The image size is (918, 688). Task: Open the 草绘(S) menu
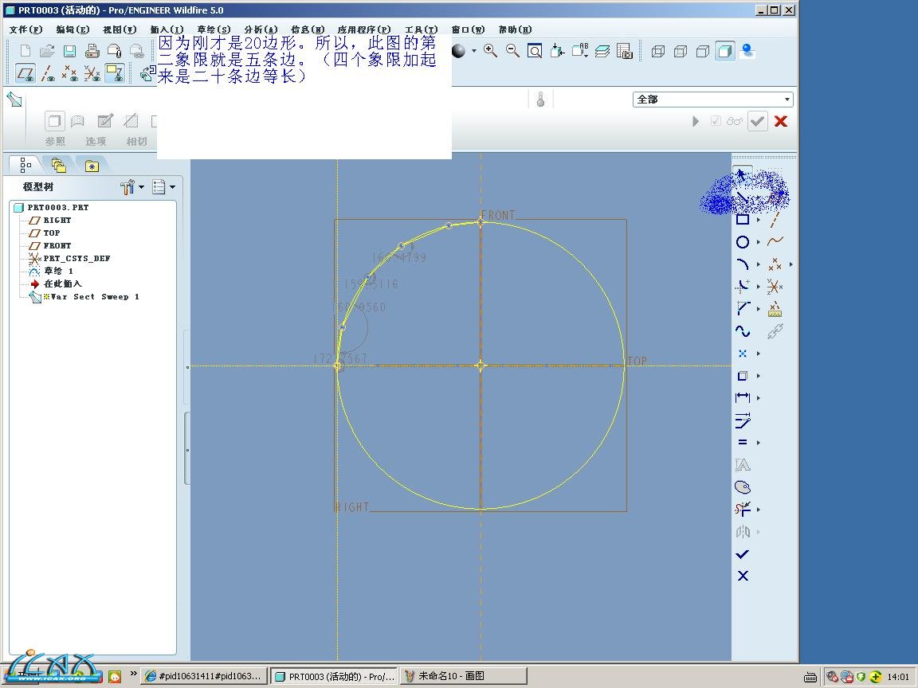pyautogui.click(x=214, y=29)
